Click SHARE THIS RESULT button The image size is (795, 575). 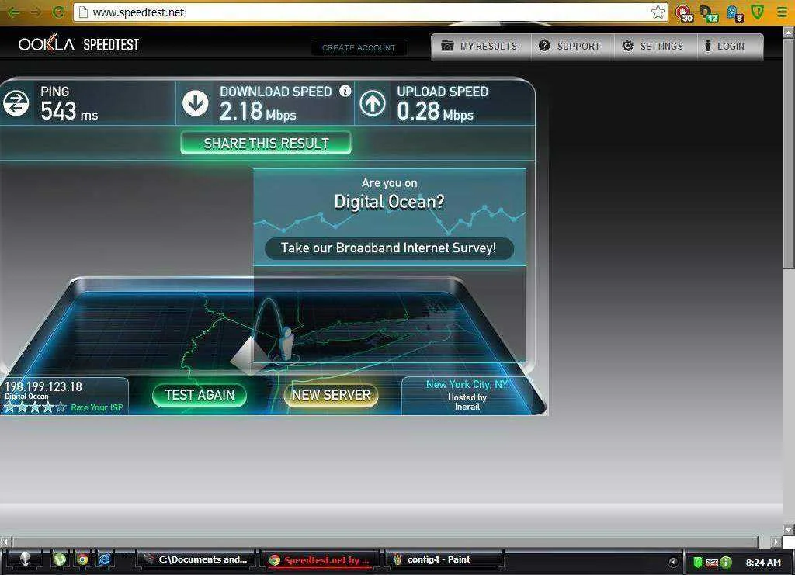pyautogui.click(x=266, y=144)
